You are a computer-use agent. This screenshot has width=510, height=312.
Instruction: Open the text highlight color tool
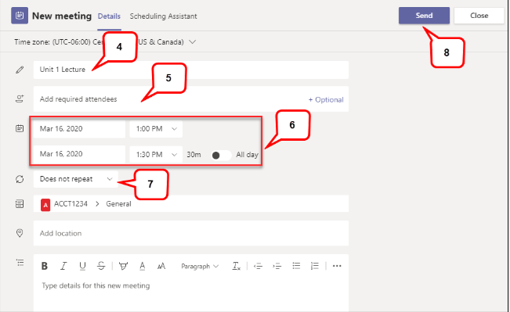(x=123, y=266)
